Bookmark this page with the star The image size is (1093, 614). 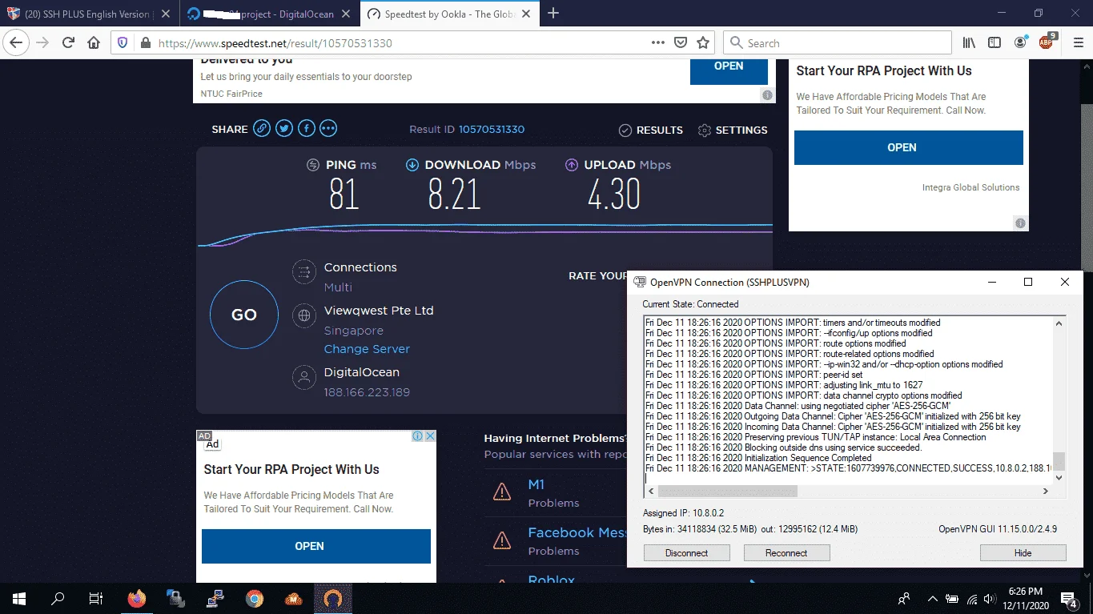[x=703, y=43]
